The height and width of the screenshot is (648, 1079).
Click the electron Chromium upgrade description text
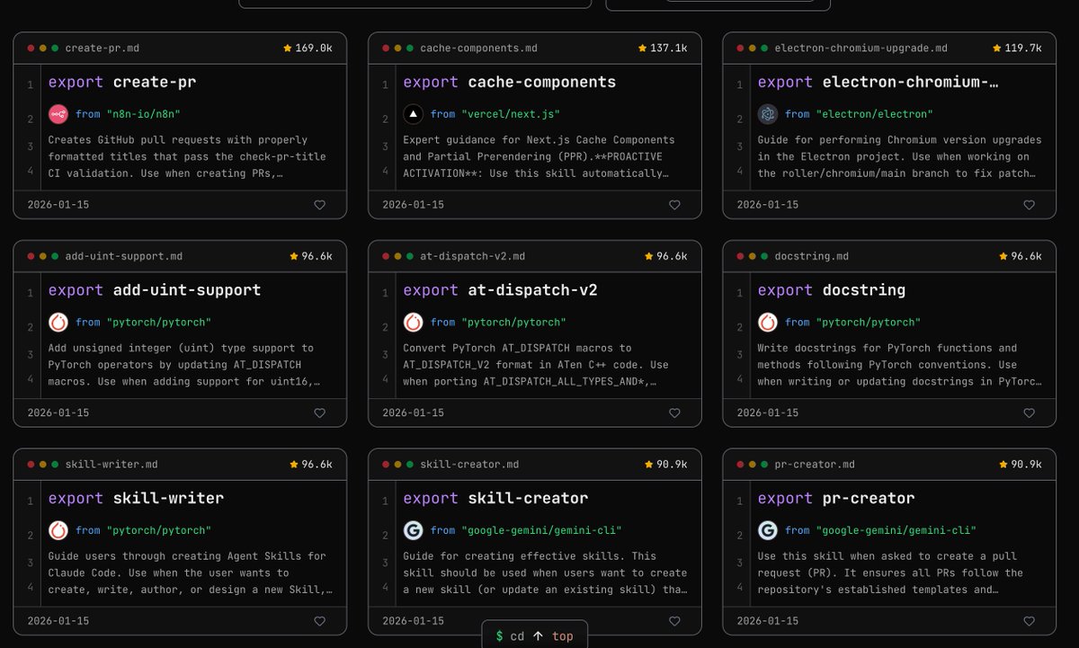(x=900, y=156)
